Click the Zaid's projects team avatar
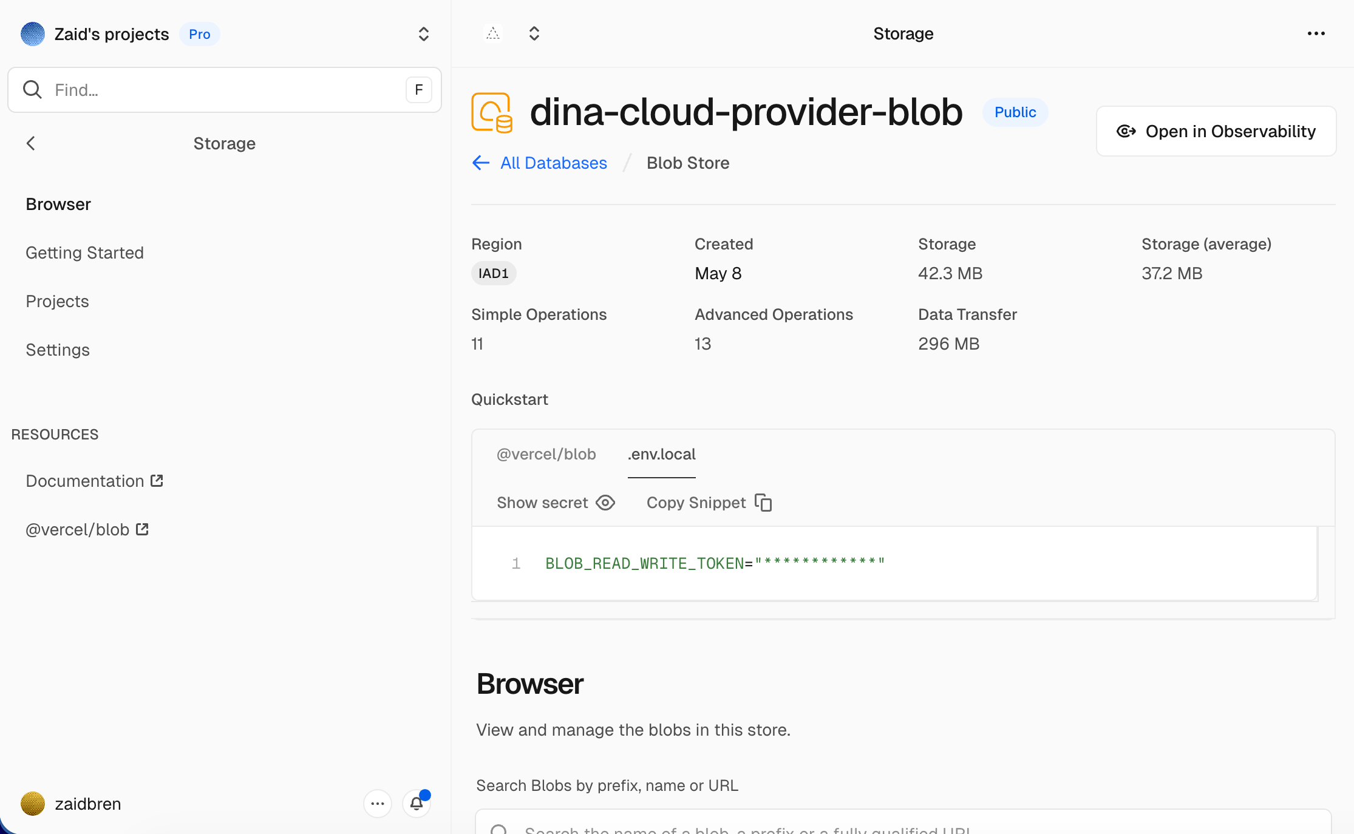Viewport: 1354px width, 834px height. [x=33, y=34]
